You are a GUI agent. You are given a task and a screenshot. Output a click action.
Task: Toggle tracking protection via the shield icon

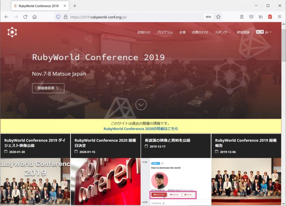[x=58, y=17]
